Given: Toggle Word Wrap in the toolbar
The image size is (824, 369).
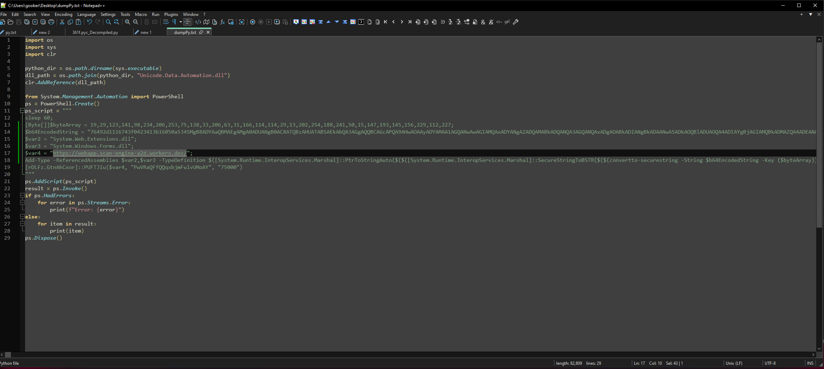Looking at the screenshot, I should (x=166, y=22).
